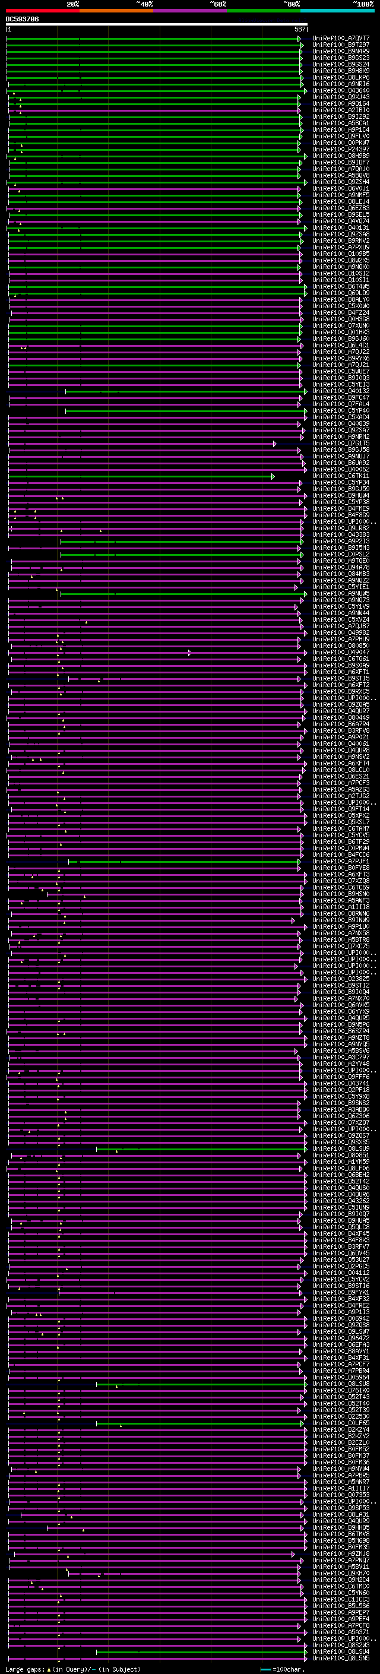Click the UniRef100_Q8H9B9 label
This screenshot has height=1674, width=380.
(x=341, y=156)
